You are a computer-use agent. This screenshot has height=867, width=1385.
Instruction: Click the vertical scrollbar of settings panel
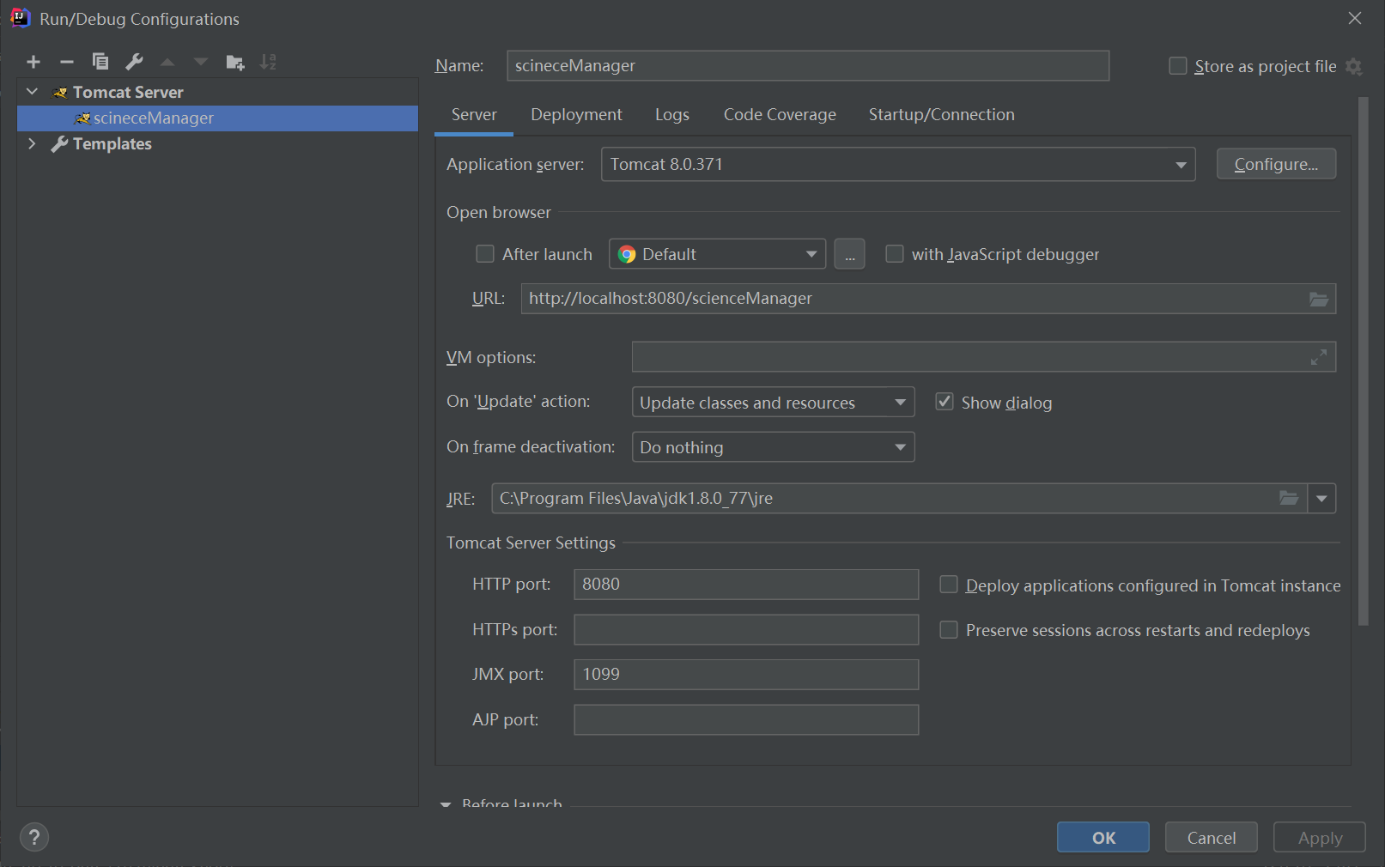[1363, 361]
